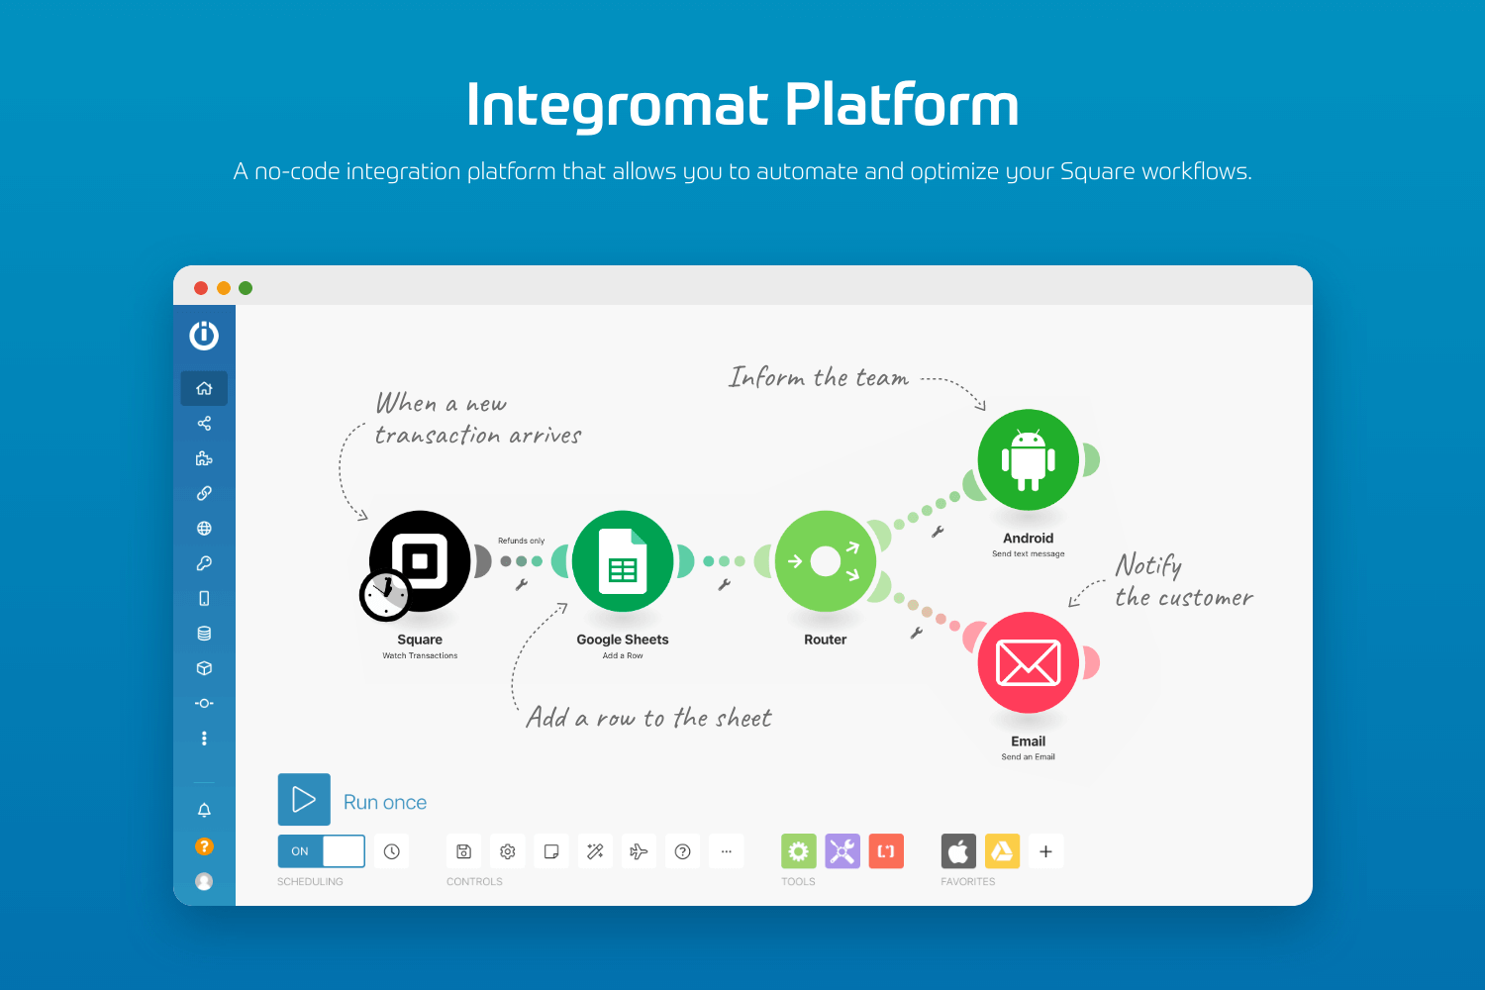Screen dimensions: 1485x990
Task: Open Webhooks globe icon
Action: [204, 529]
